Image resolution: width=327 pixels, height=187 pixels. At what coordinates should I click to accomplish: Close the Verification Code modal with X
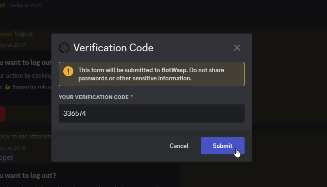click(x=237, y=48)
